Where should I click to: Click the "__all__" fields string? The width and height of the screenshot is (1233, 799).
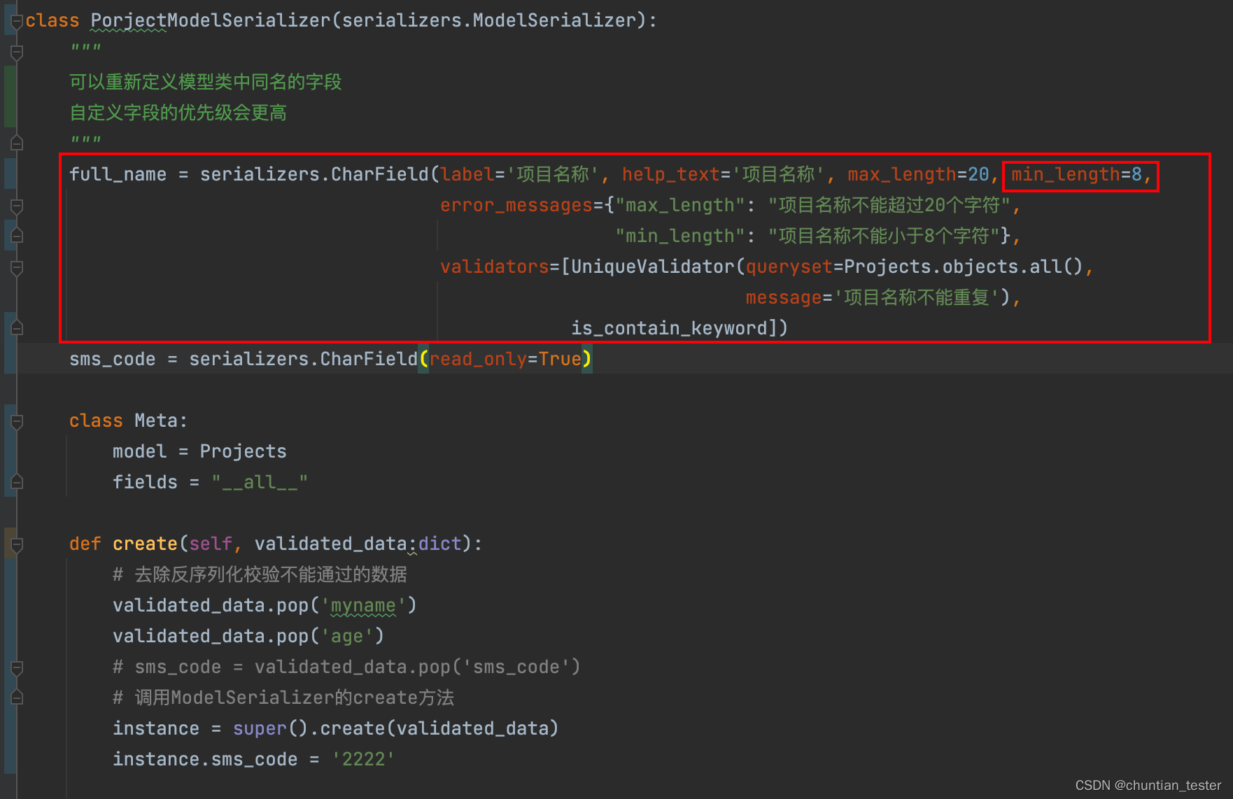point(260,482)
